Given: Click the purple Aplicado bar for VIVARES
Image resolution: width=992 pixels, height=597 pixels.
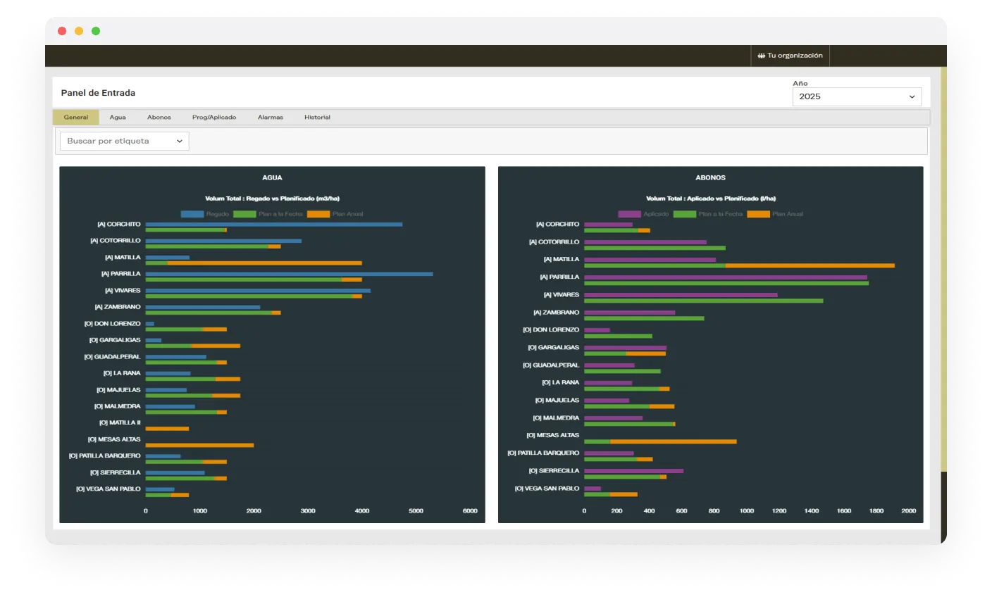Looking at the screenshot, I should (x=681, y=295).
